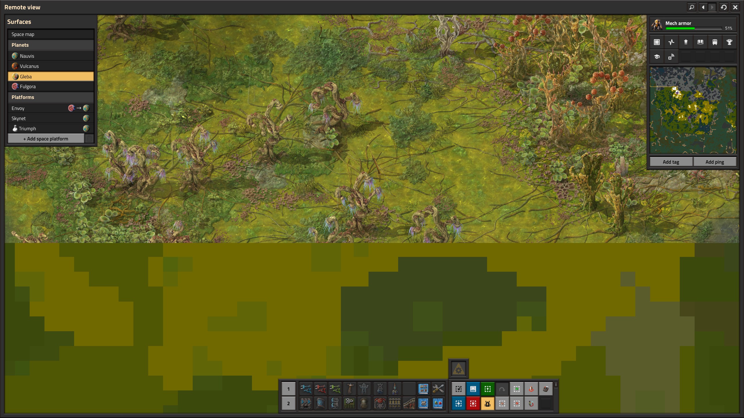Image resolution: width=744 pixels, height=418 pixels.
Task: Select the pipe quickbar slot
Action: coord(364,403)
